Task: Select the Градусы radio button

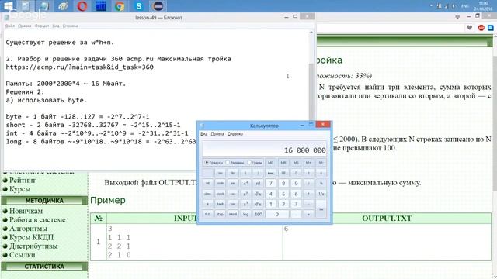Action: tap(207, 162)
